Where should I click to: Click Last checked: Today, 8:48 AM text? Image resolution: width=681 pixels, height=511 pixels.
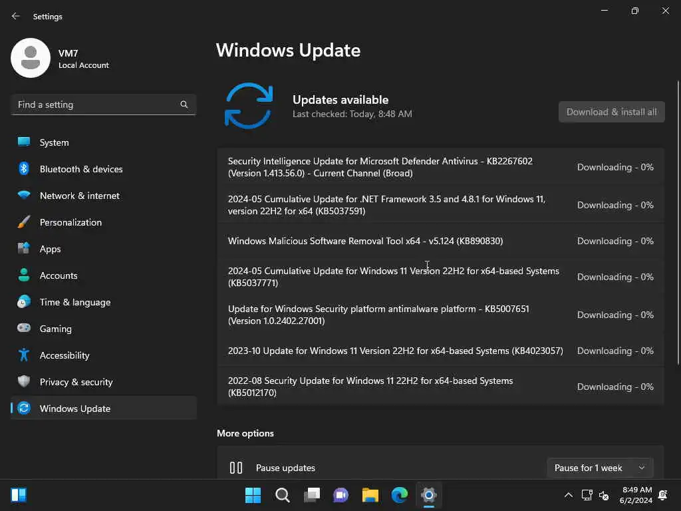(352, 114)
